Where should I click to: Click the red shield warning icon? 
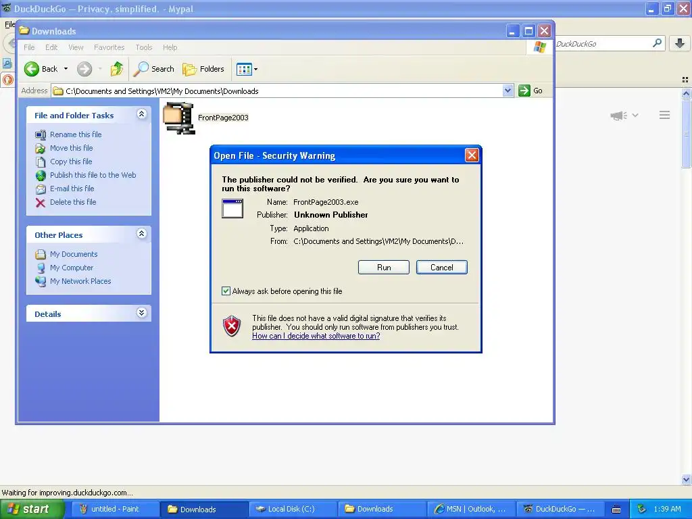tap(232, 326)
